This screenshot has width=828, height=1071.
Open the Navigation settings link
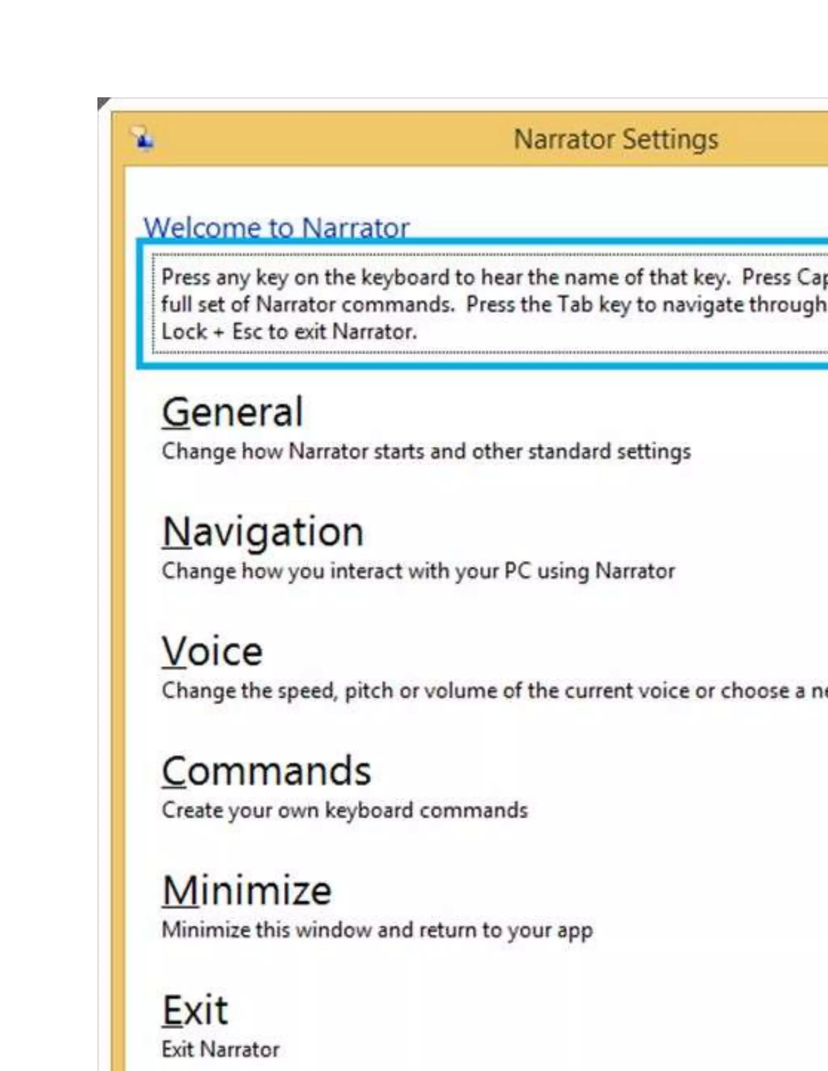(263, 533)
